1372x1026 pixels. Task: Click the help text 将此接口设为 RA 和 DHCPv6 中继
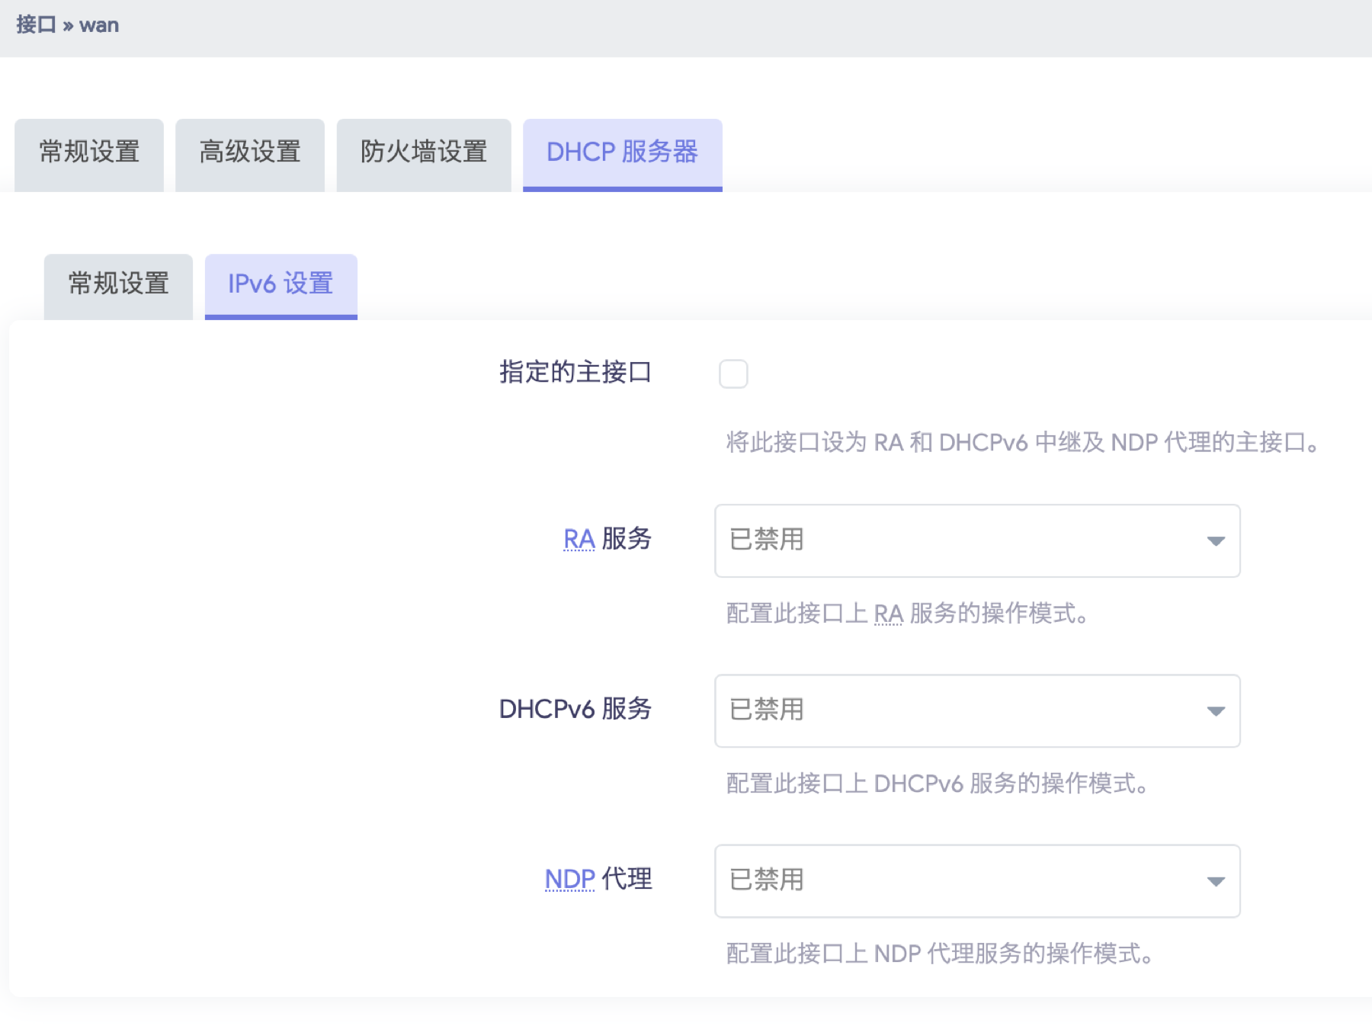(x=1022, y=442)
